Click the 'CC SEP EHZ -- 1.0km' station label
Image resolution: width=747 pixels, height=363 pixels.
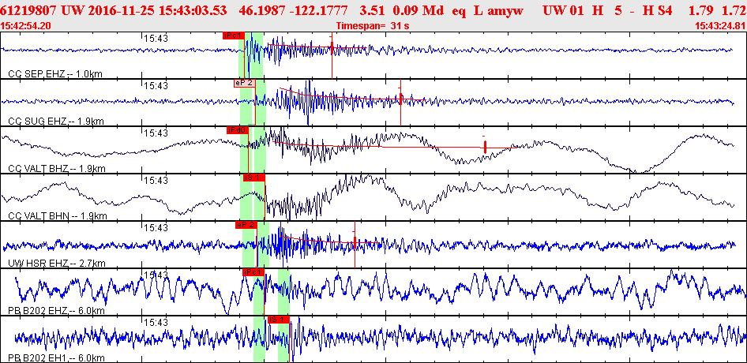pyautogui.click(x=55, y=74)
